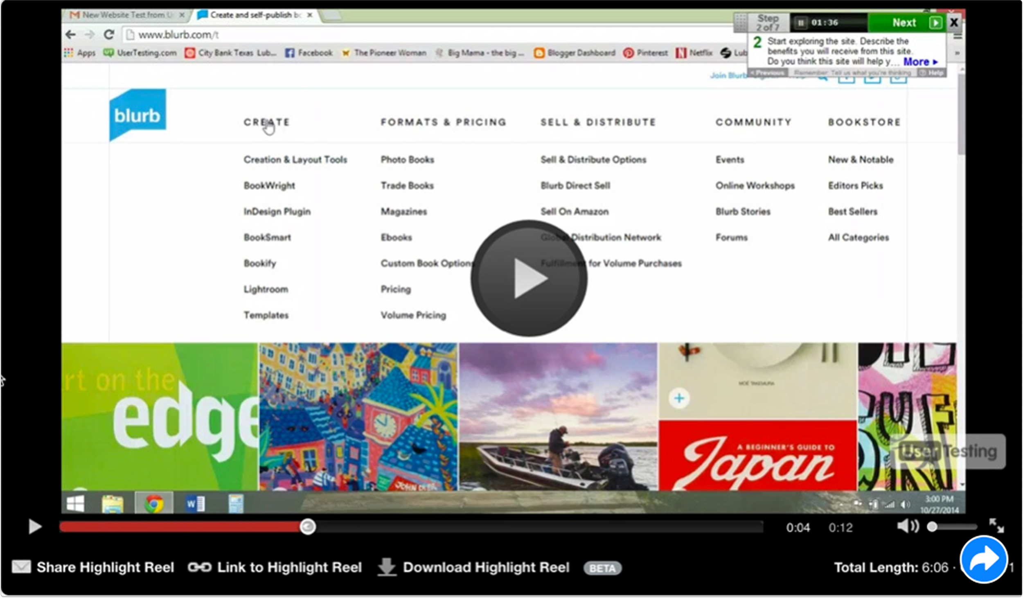Click the envelope Share Highlight Reel icon
Screen dimensions: 1023x598
(21, 567)
